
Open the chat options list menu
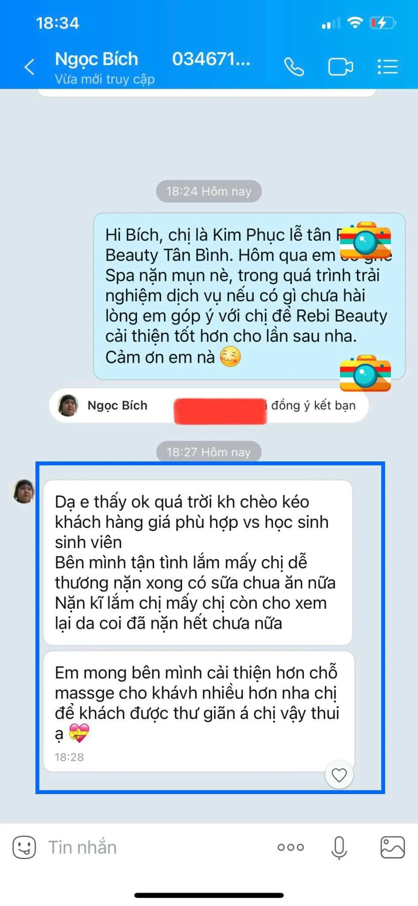point(388,67)
